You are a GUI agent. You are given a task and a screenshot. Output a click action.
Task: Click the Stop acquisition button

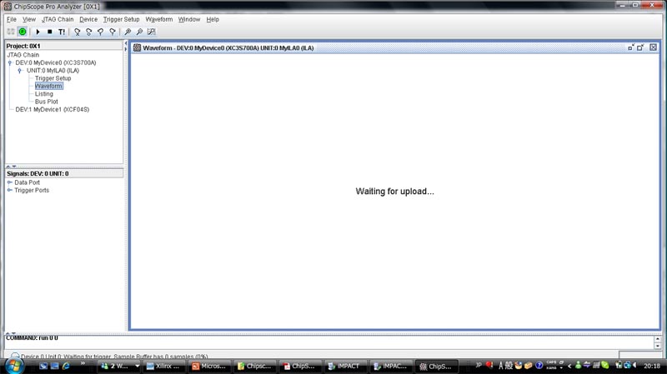[50, 32]
